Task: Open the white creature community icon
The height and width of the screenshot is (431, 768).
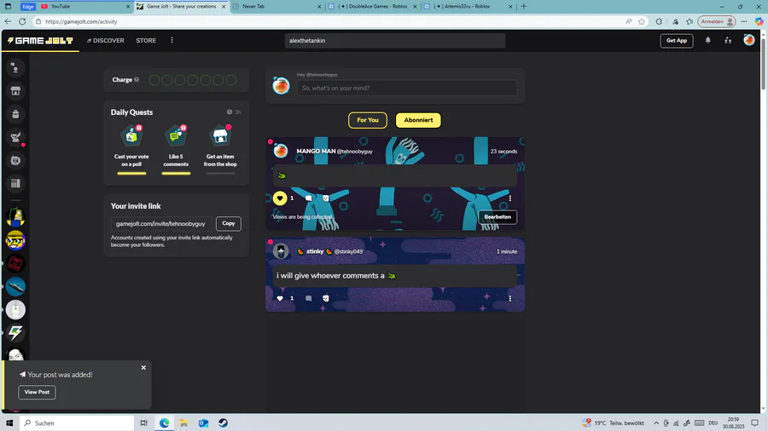Action: (x=15, y=309)
